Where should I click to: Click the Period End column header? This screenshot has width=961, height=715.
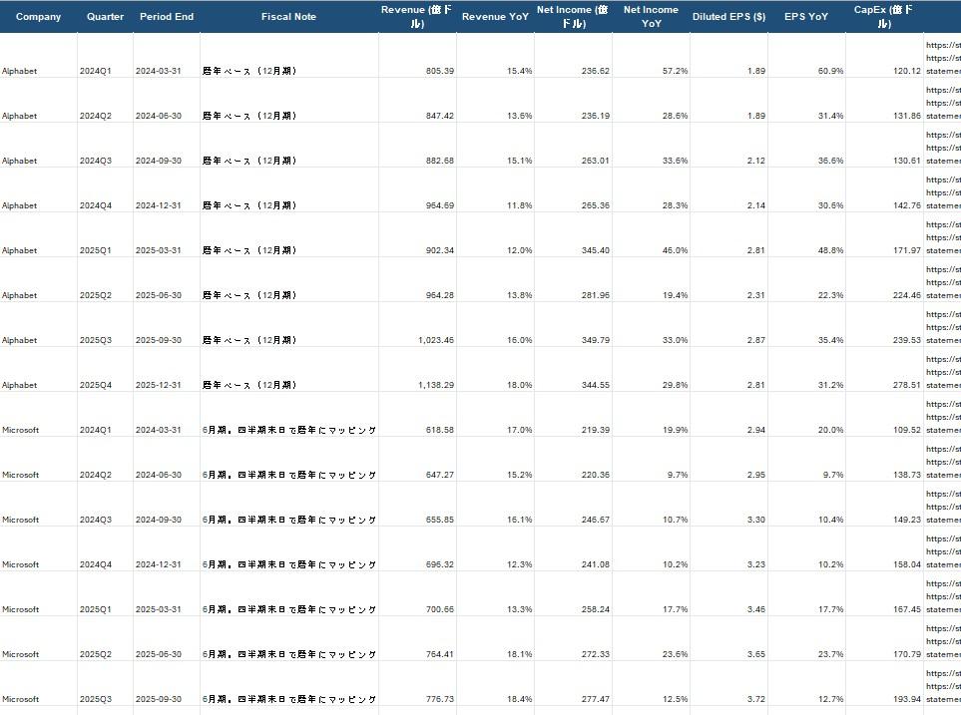167,17
